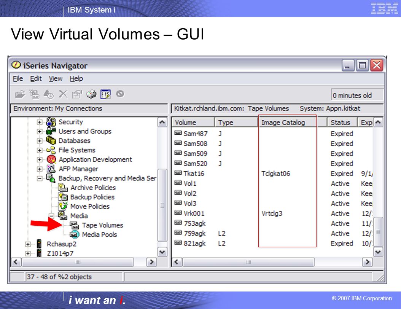
Task: Select the Media Pools tree item
Action: [x=99, y=234]
